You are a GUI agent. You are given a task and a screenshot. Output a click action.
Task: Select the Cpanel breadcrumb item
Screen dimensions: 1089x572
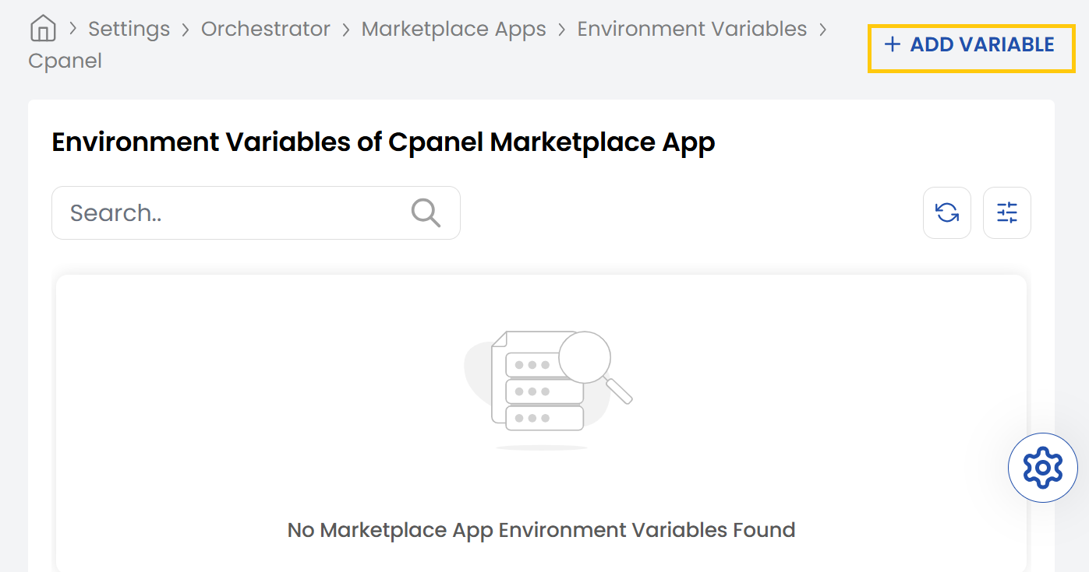(65, 61)
